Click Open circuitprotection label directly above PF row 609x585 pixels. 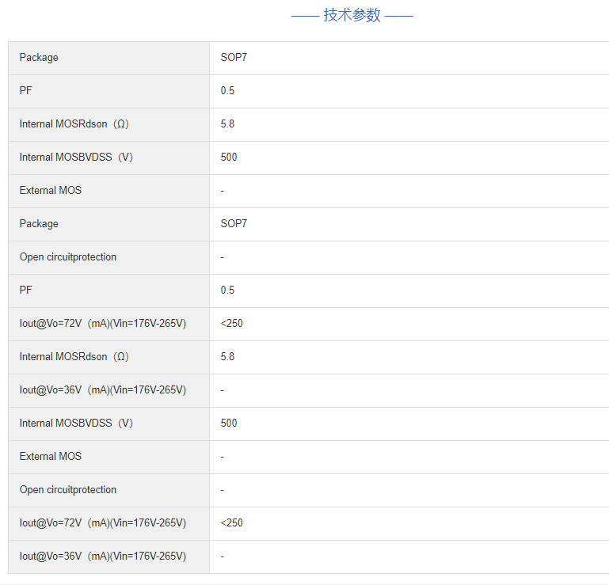pyautogui.click(x=68, y=257)
